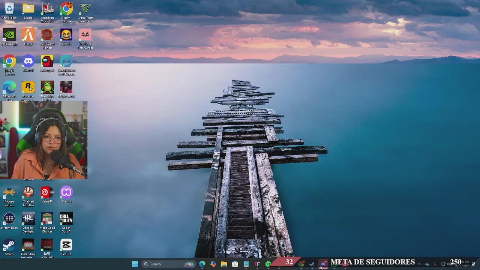Launch the Call of Duty shortcut
This screenshot has height=270, width=480.
pyautogui.click(x=66, y=223)
